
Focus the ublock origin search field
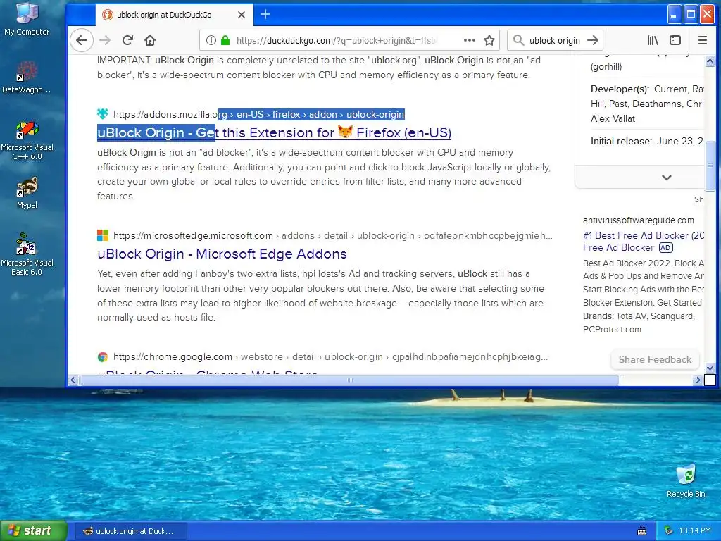coord(555,40)
